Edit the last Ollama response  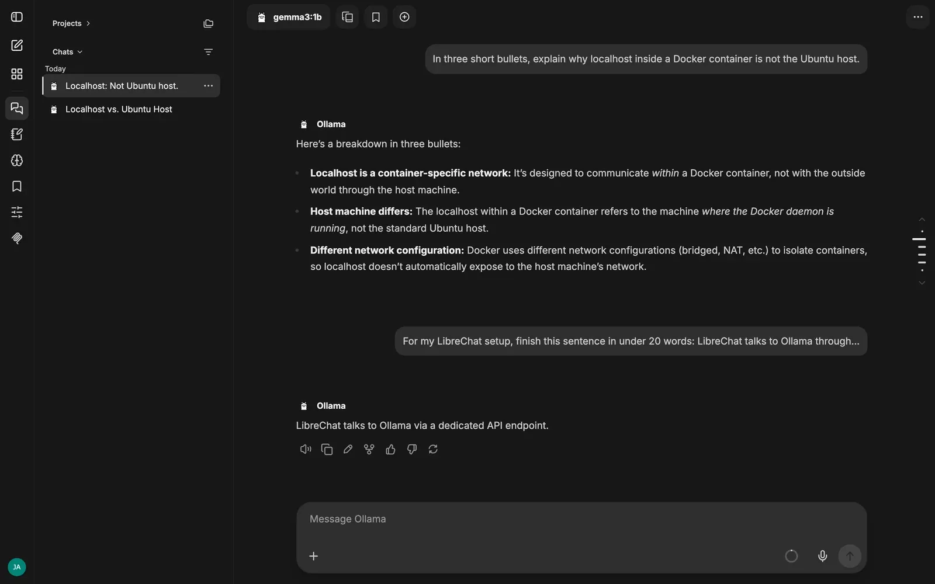348,449
